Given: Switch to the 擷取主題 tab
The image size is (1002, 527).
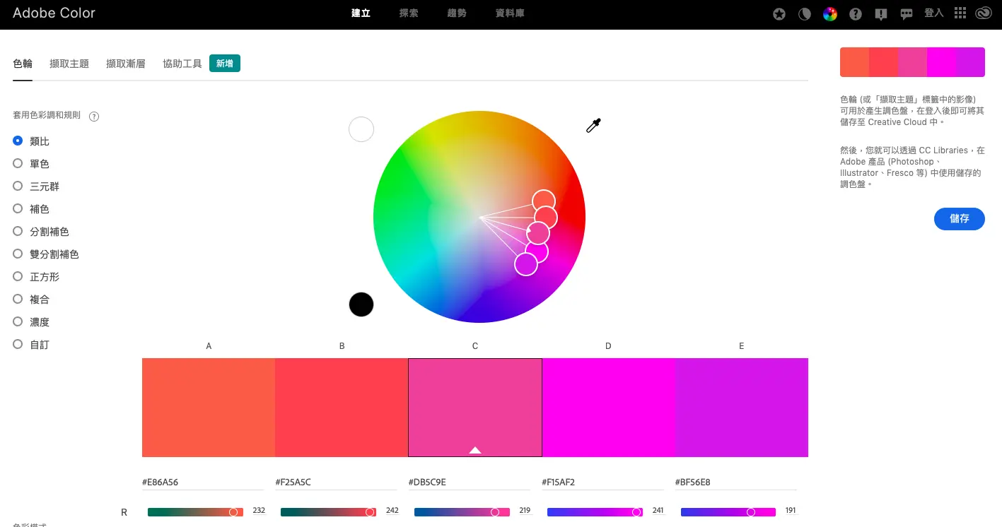Looking at the screenshot, I should point(69,64).
